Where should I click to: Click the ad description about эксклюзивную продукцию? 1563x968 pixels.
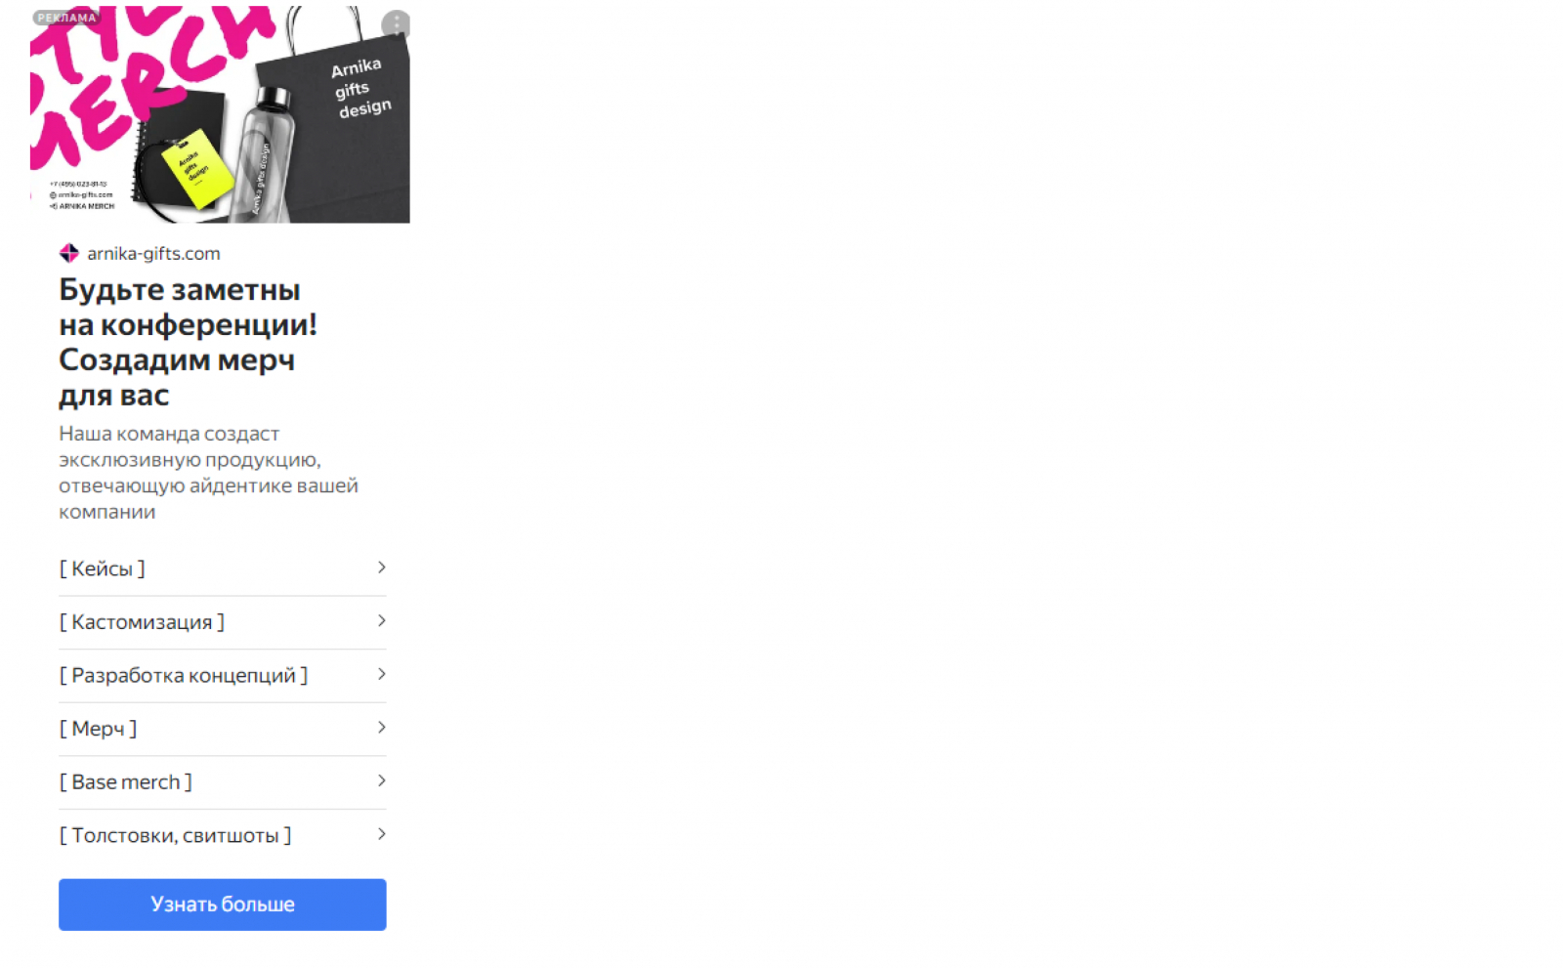pyautogui.click(x=208, y=472)
